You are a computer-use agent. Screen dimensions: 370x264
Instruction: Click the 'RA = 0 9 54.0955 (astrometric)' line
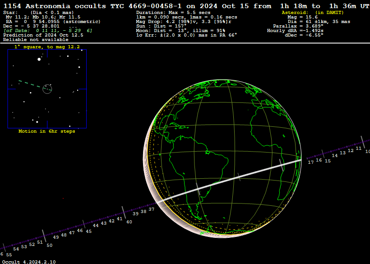click(x=53, y=22)
